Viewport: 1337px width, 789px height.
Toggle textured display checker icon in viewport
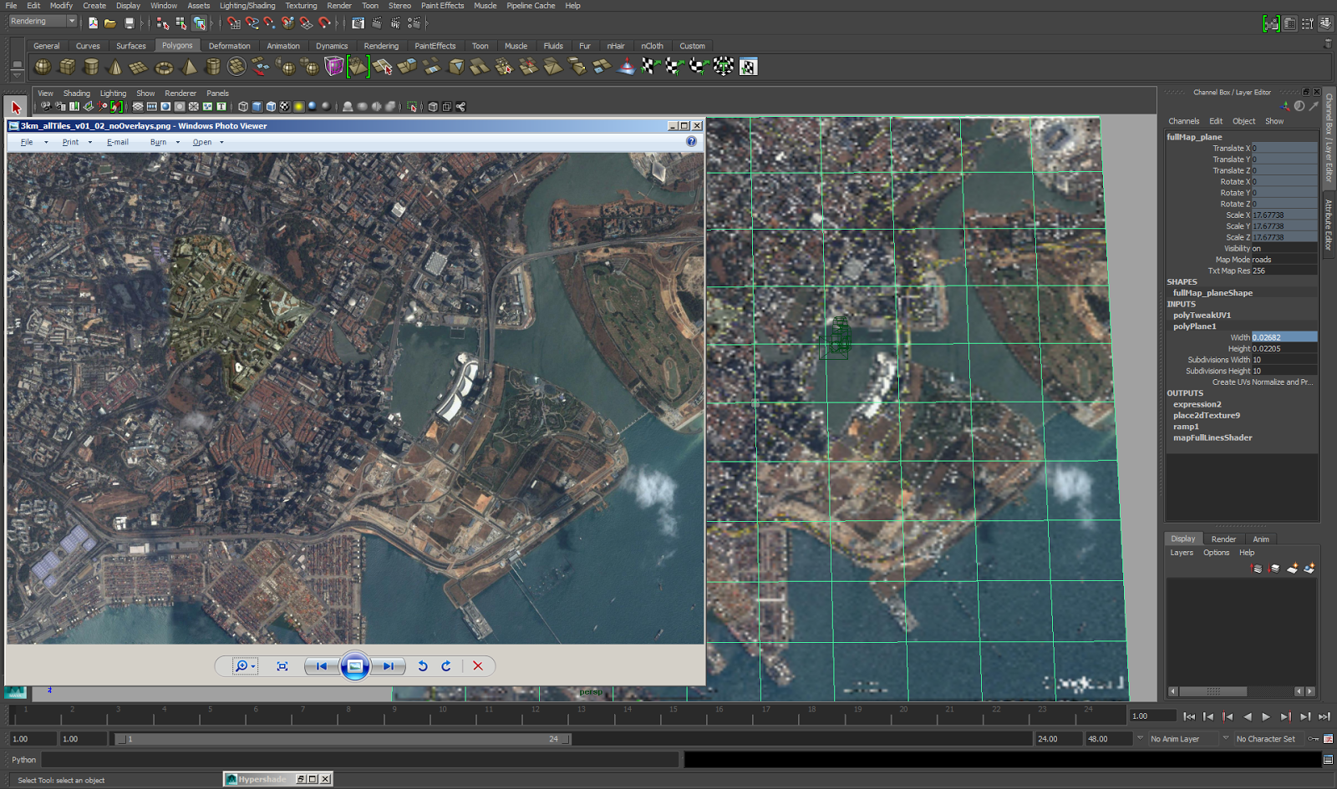285,107
